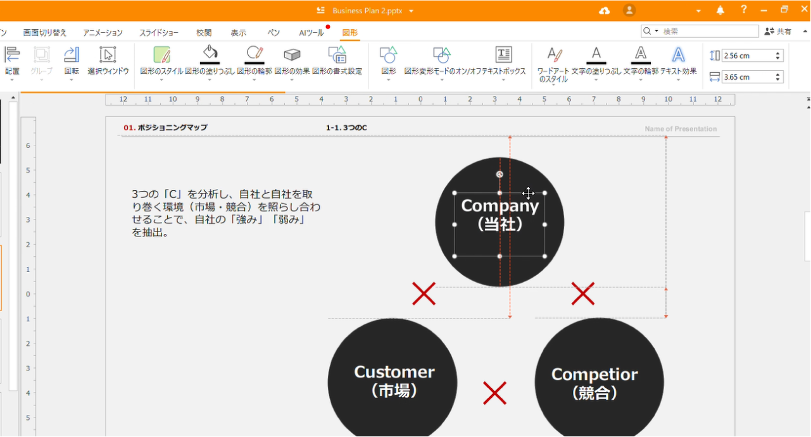Switch to the Animation (アニメーション) tab
The image size is (811, 437).
[x=103, y=33]
